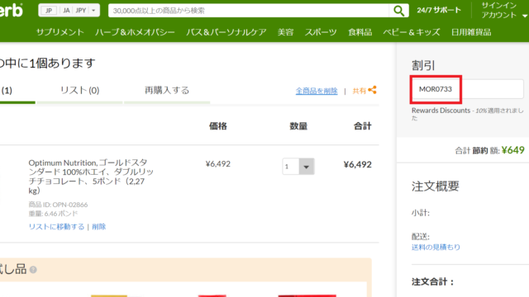
Task: Open the サプリメント menu
Action: coord(60,32)
